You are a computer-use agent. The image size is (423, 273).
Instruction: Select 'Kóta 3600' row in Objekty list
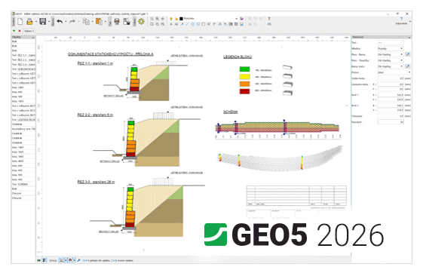pos(23,152)
